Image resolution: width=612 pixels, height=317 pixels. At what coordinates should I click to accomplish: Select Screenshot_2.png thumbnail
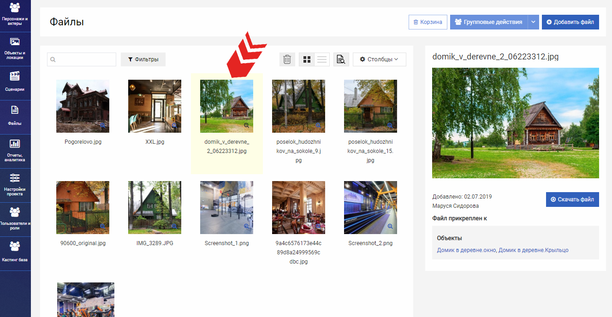[x=370, y=207]
